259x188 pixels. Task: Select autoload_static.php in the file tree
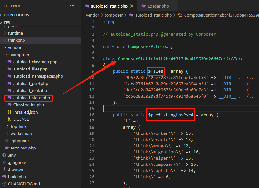click(32, 98)
